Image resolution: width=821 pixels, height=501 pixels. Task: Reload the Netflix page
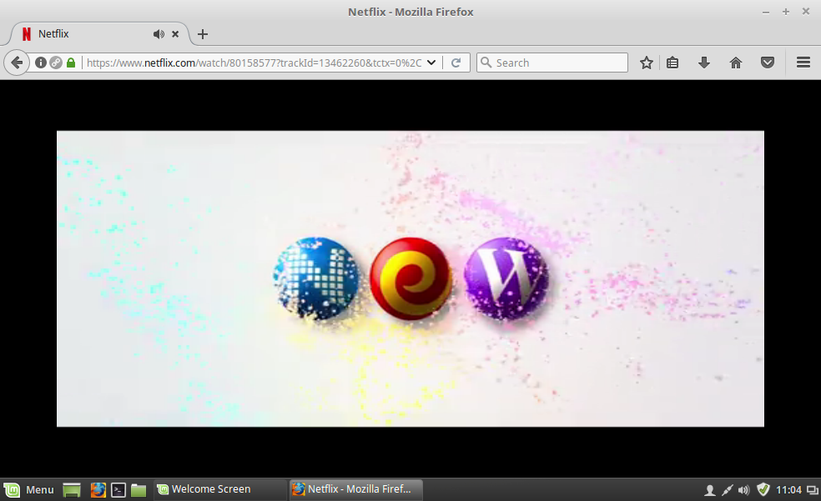click(x=456, y=63)
